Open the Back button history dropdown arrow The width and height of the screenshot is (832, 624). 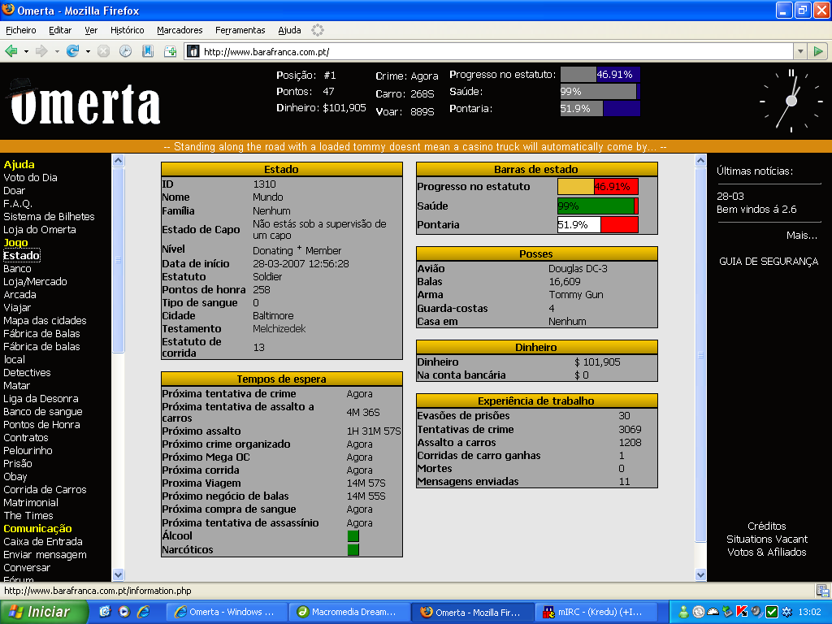pyautogui.click(x=26, y=51)
